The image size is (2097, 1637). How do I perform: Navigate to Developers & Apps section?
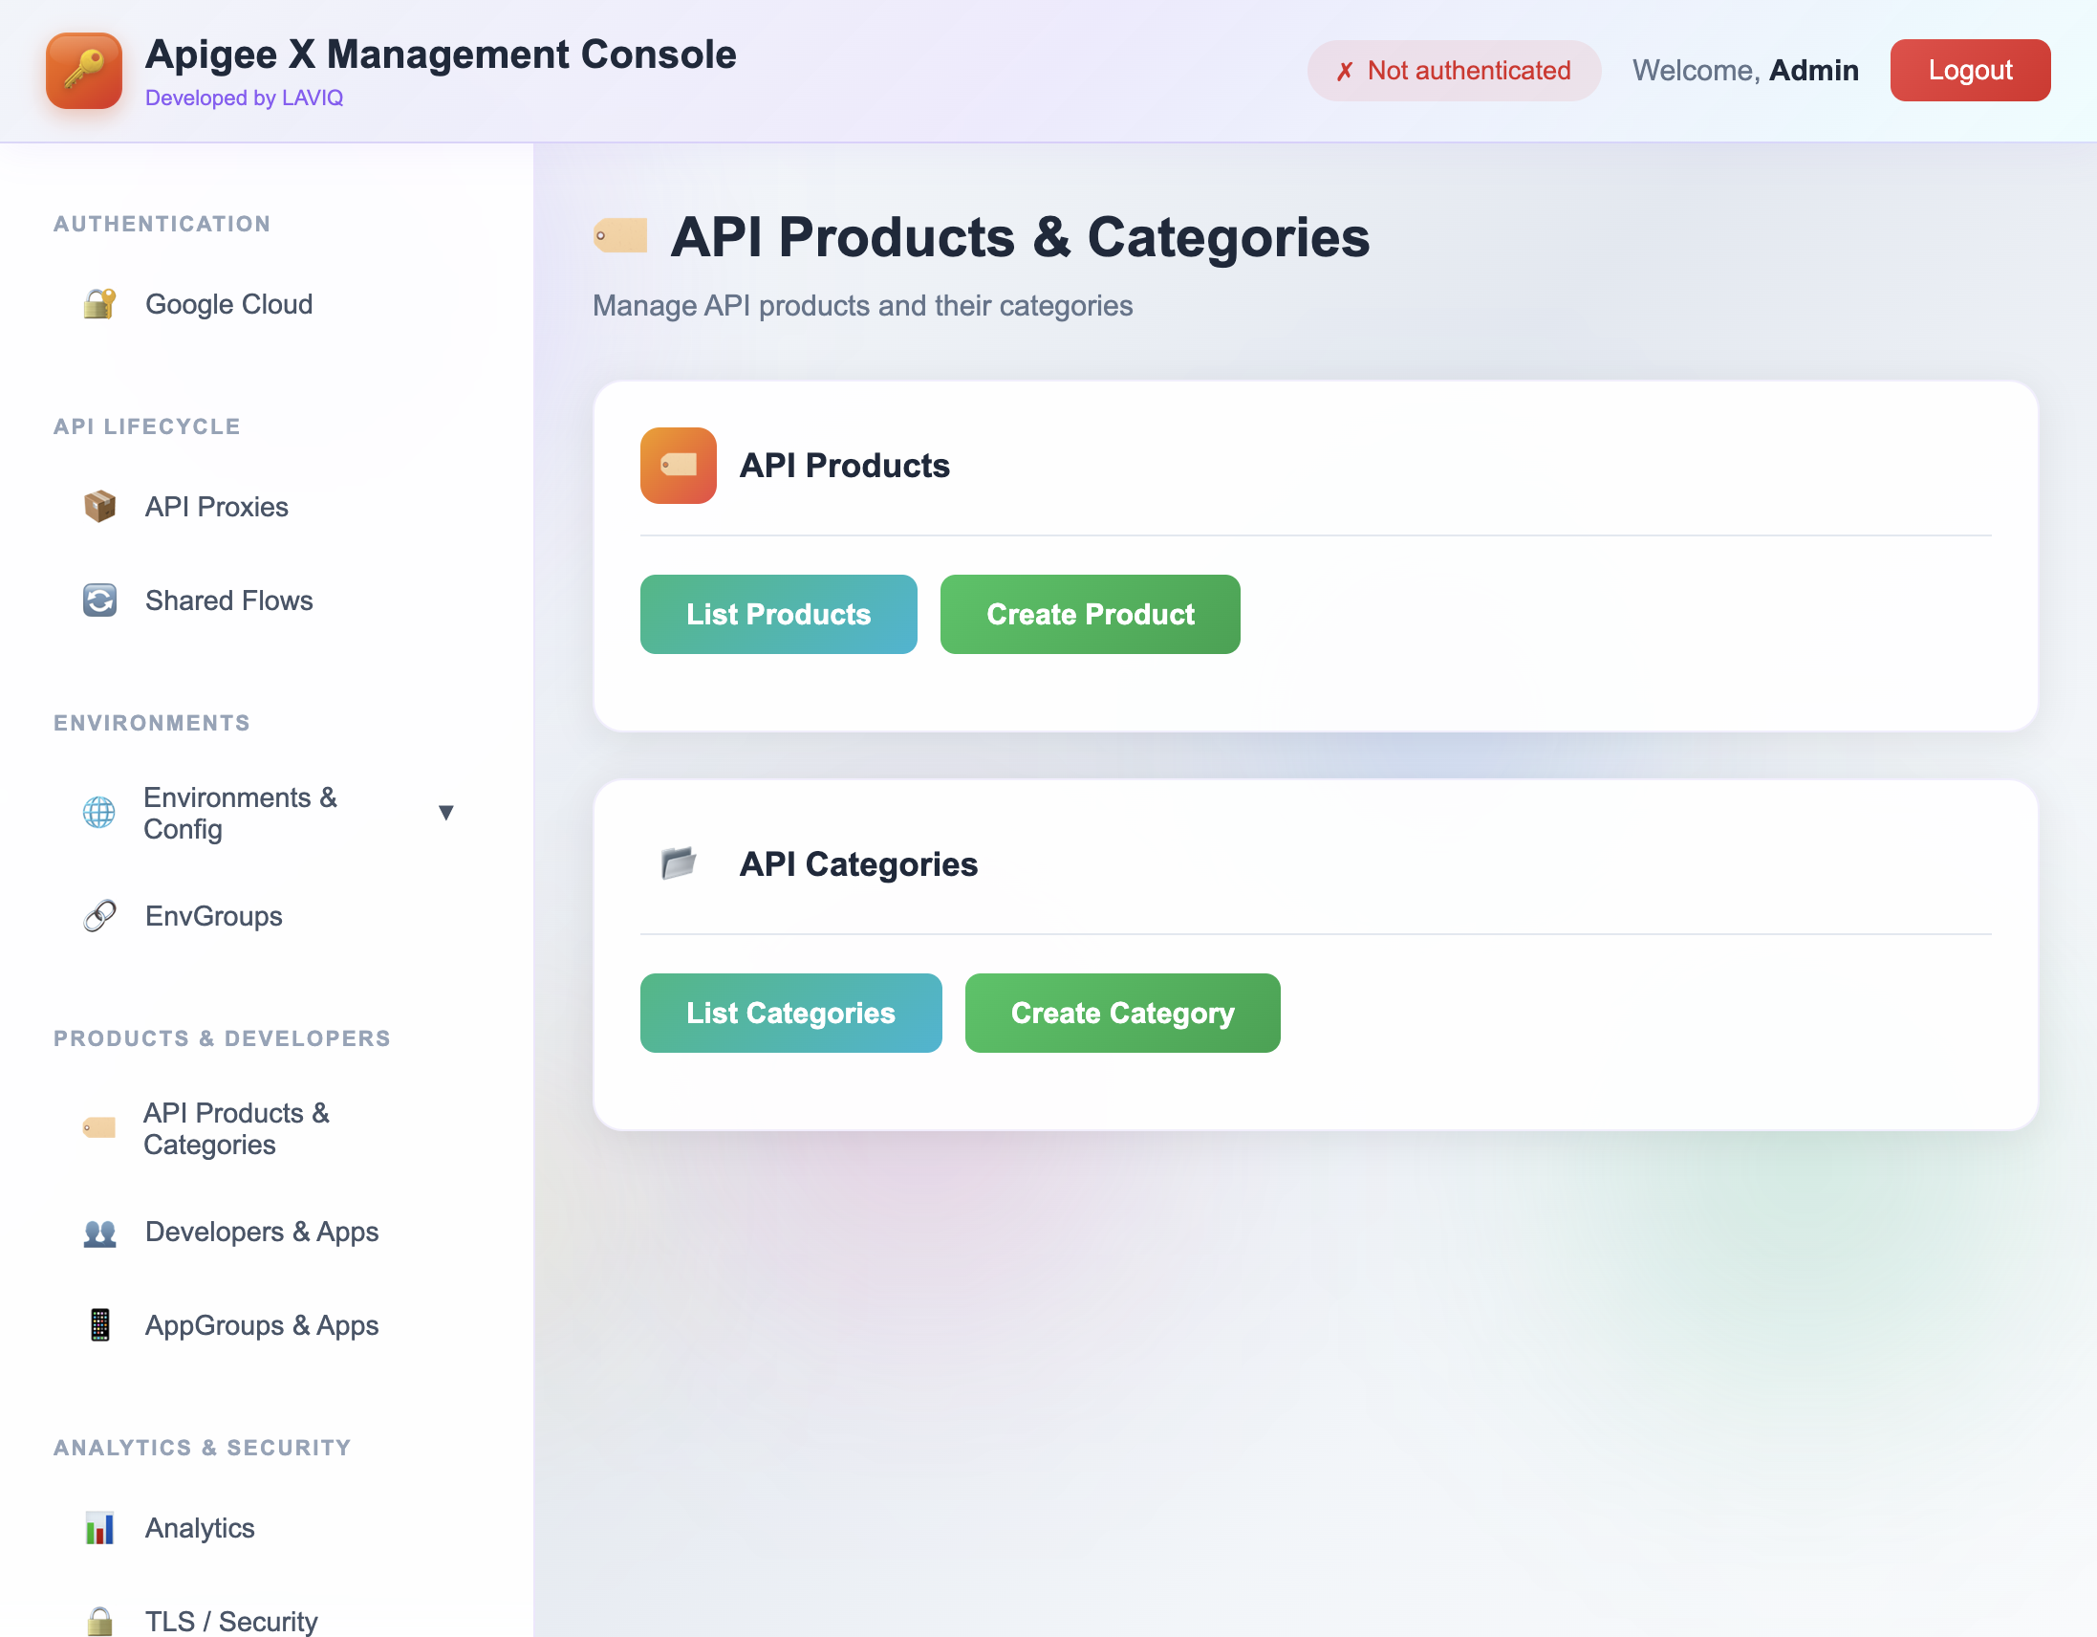[x=261, y=1233]
